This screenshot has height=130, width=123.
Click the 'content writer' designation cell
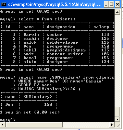65,54
